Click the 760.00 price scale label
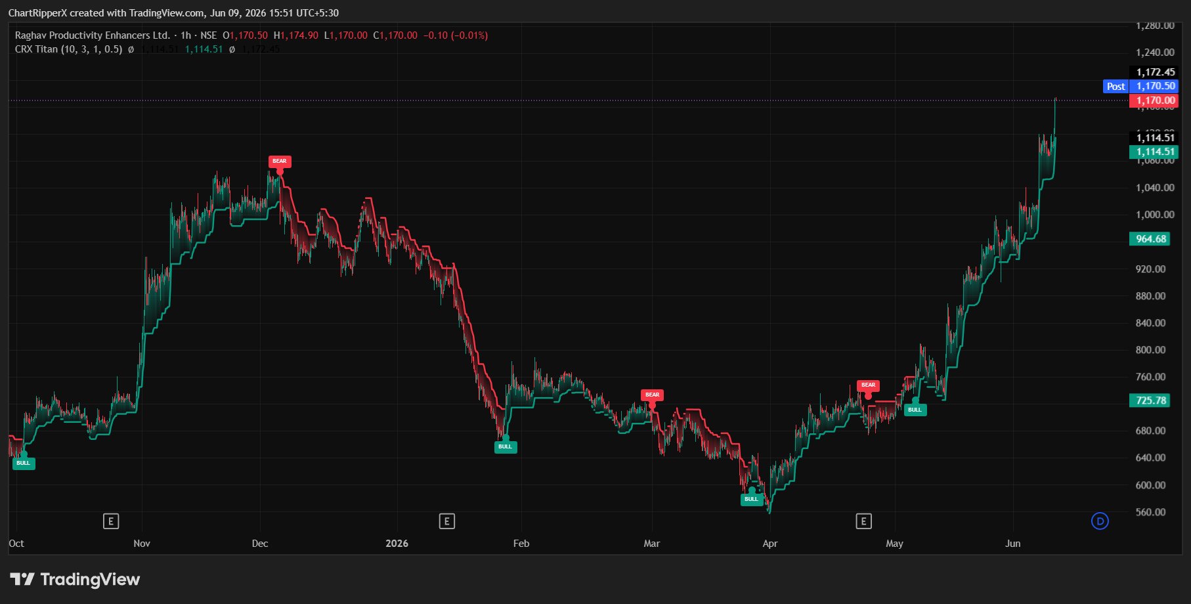The height and width of the screenshot is (604, 1191). 1150,377
